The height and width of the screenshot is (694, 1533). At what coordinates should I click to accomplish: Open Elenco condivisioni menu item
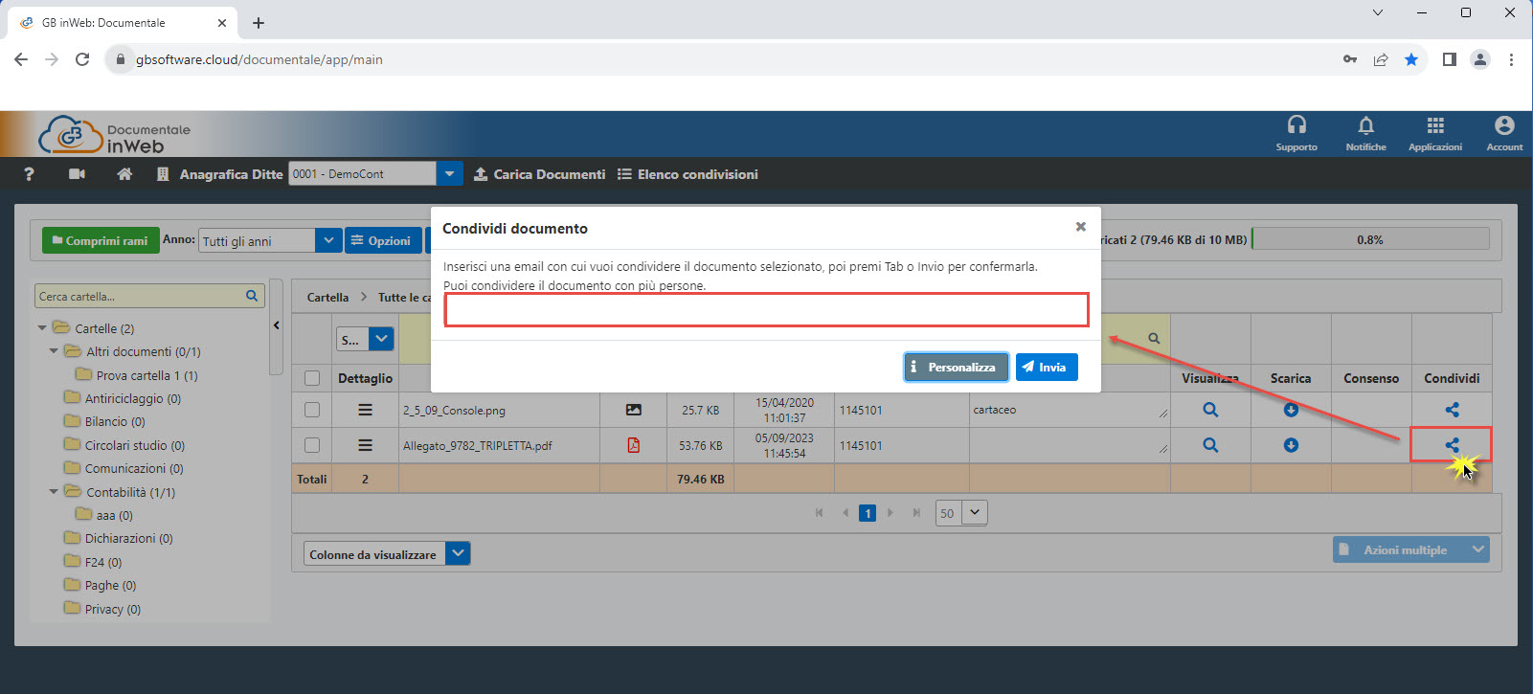point(688,174)
